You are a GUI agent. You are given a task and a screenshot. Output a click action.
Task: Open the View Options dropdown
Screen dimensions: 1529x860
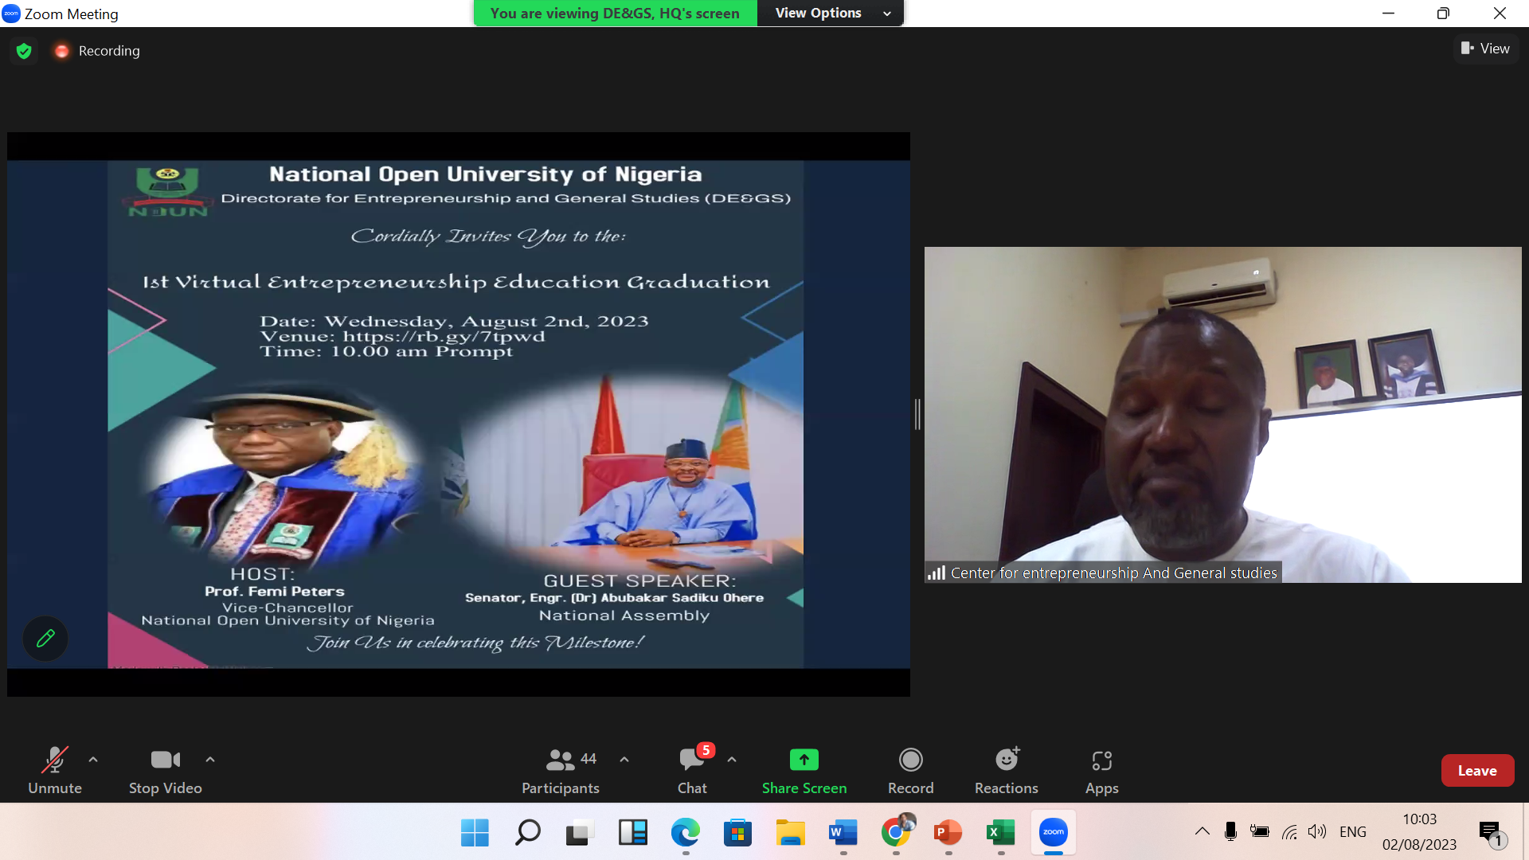[x=831, y=13]
